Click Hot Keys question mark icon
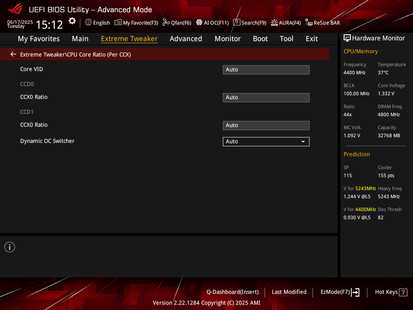The width and height of the screenshot is (413, 310). point(403,292)
